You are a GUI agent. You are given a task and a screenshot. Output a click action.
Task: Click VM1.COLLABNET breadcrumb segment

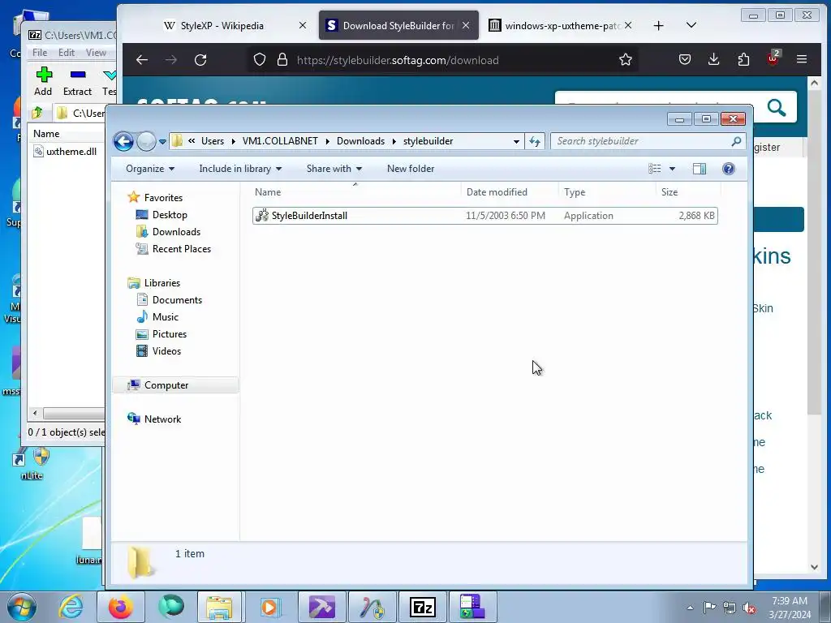[x=280, y=141]
